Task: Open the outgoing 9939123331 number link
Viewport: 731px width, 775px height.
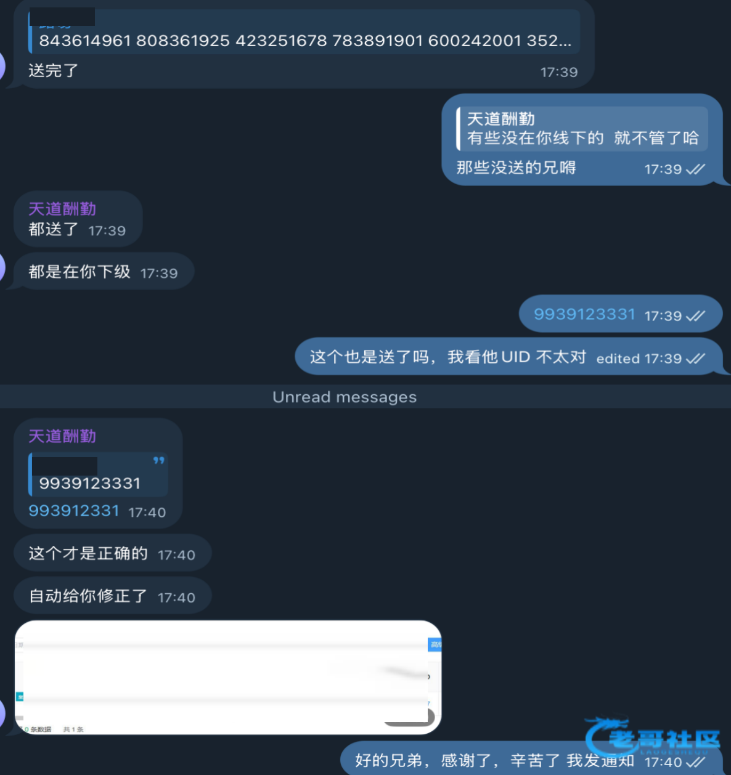Action: pos(584,314)
